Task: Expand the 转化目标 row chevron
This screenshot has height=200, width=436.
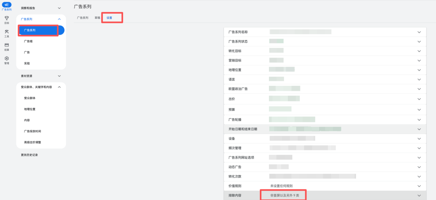Action: [419, 51]
